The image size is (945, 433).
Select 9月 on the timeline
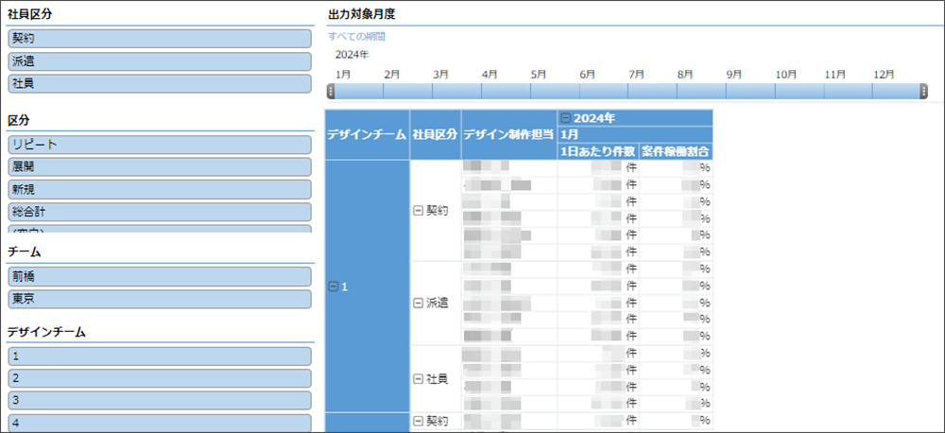[750, 91]
